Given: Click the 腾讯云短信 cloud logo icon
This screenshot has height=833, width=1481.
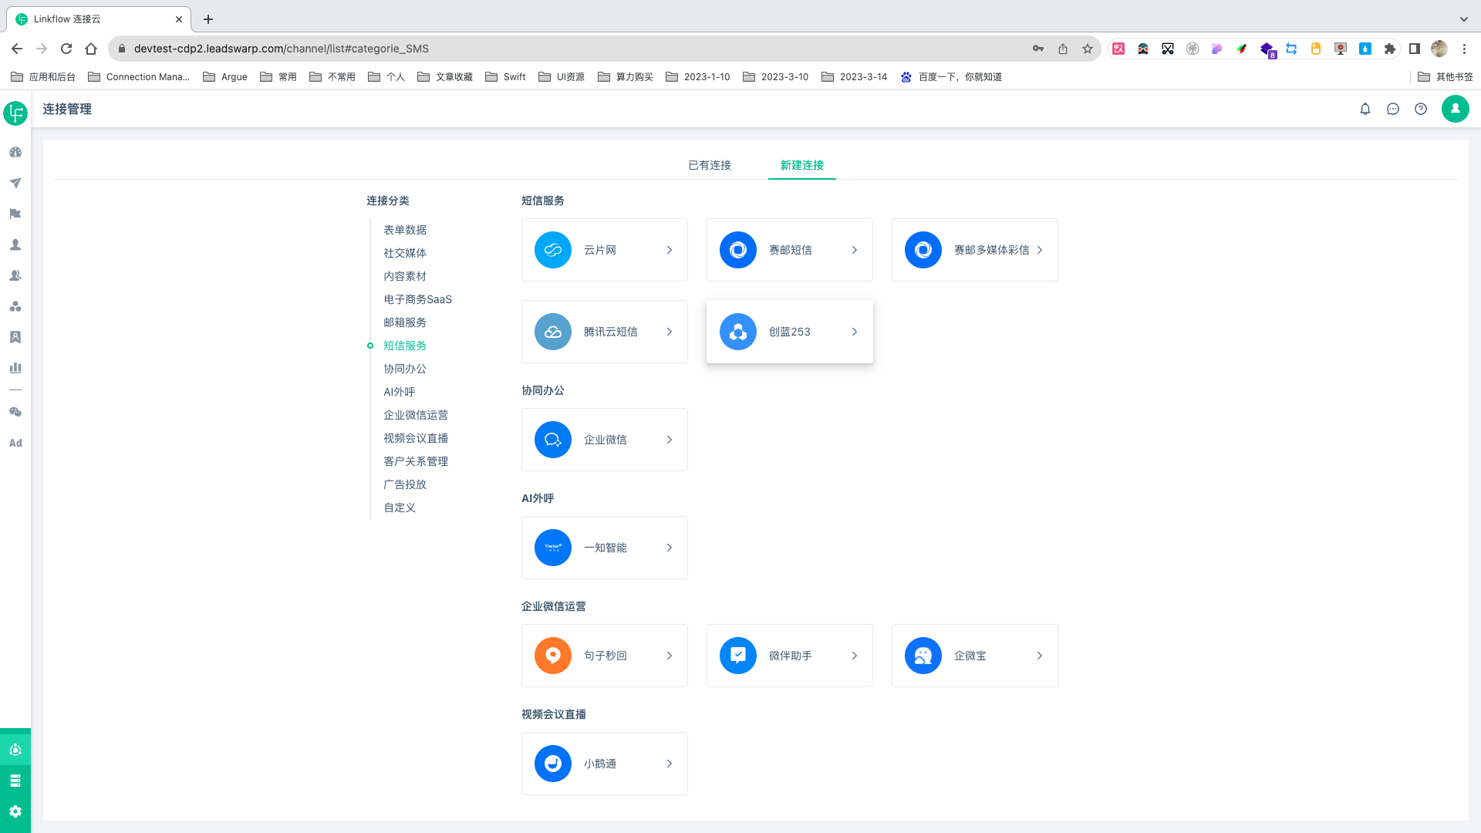Looking at the screenshot, I should click(x=553, y=332).
